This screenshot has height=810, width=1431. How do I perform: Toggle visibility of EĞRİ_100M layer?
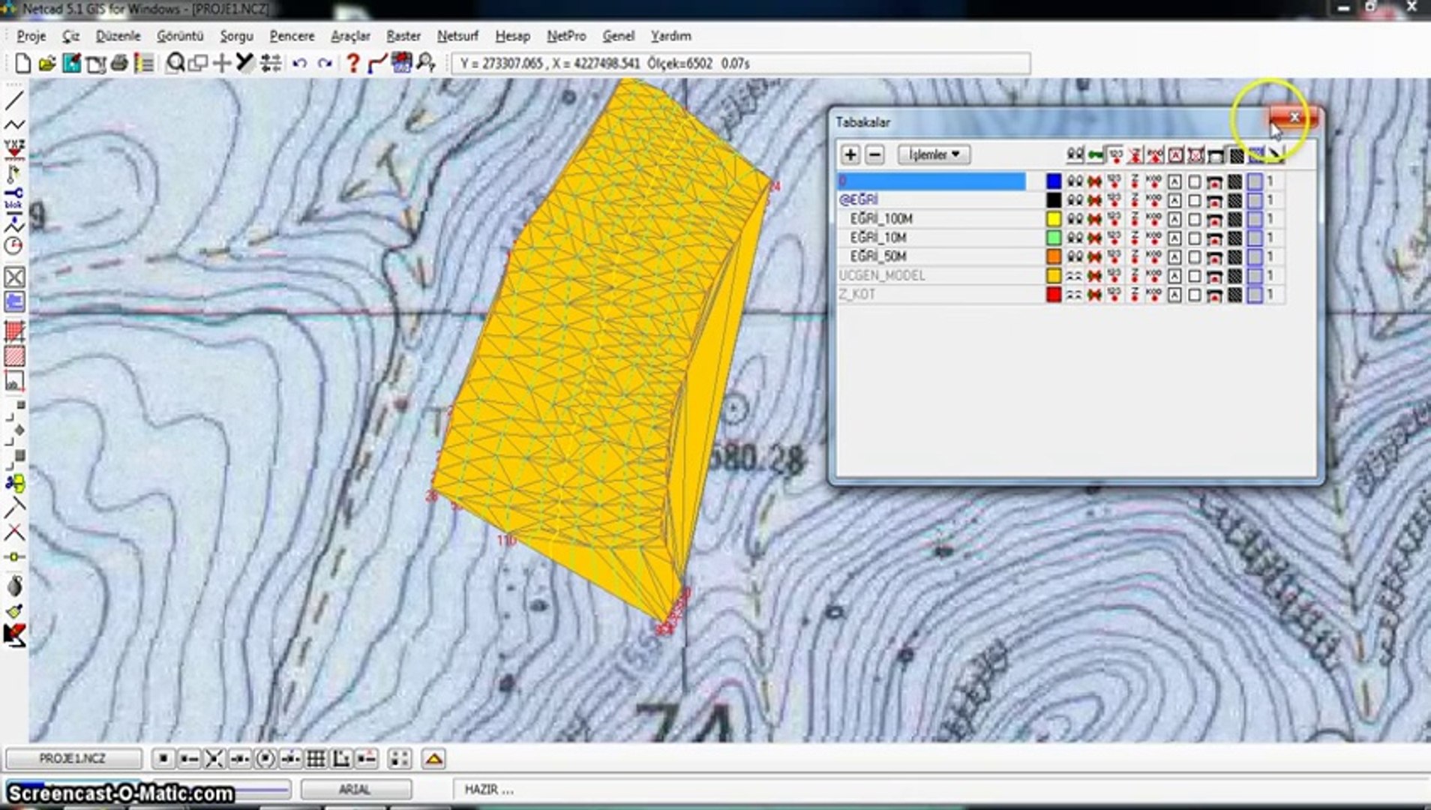pyautogui.click(x=1074, y=219)
